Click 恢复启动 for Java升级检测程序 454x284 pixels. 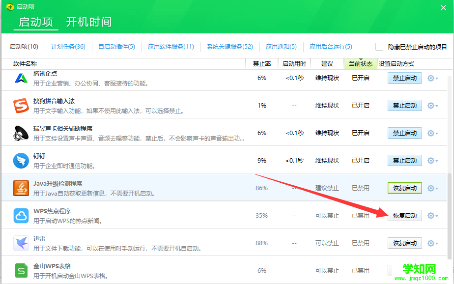tap(405, 188)
